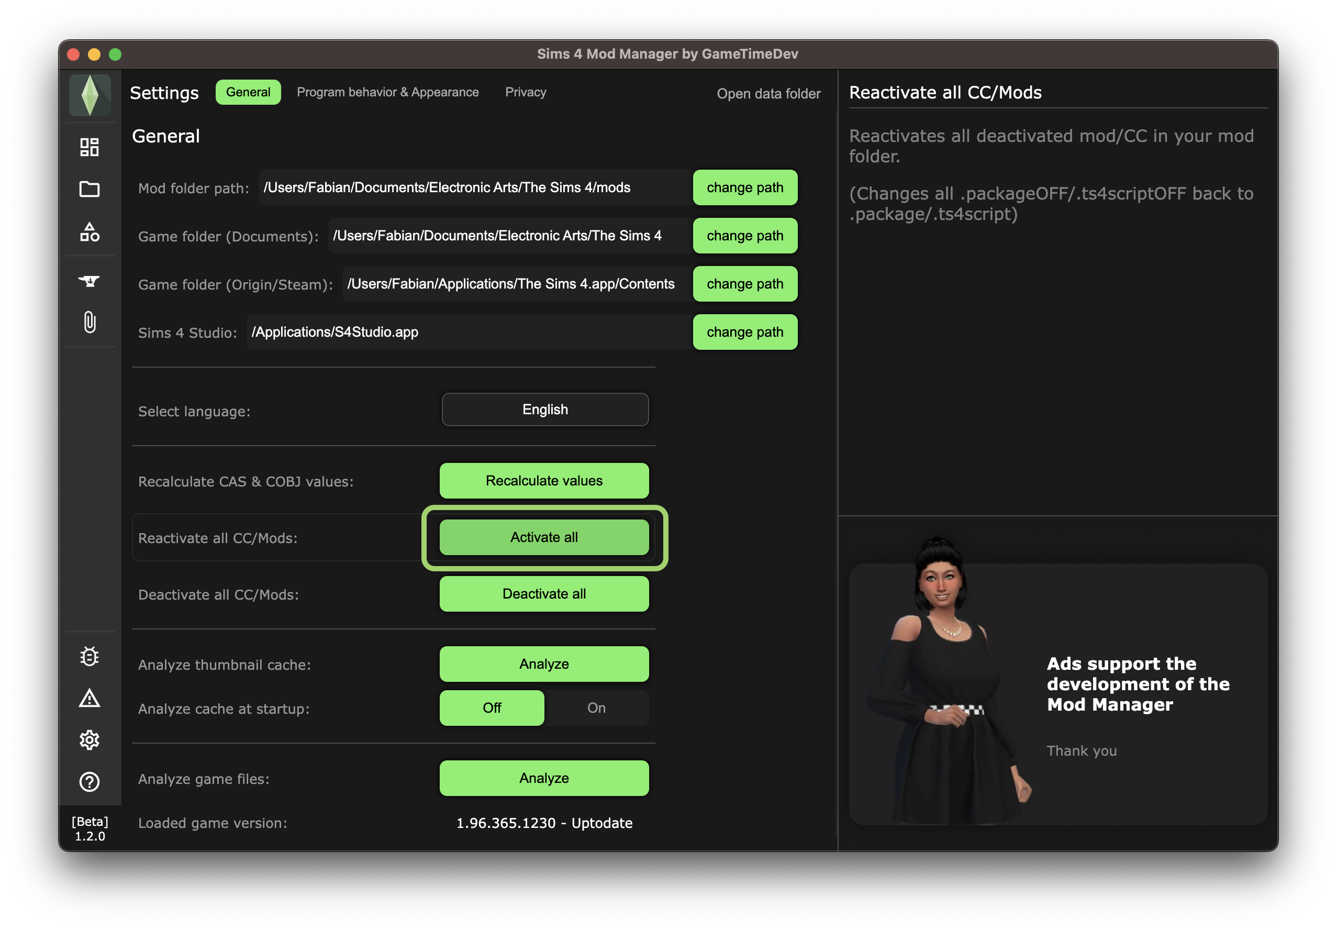Click the green macOS fullscreen window button
Viewport: 1337px width, 929px height.
pyautogui.click(x=115, y=54)
